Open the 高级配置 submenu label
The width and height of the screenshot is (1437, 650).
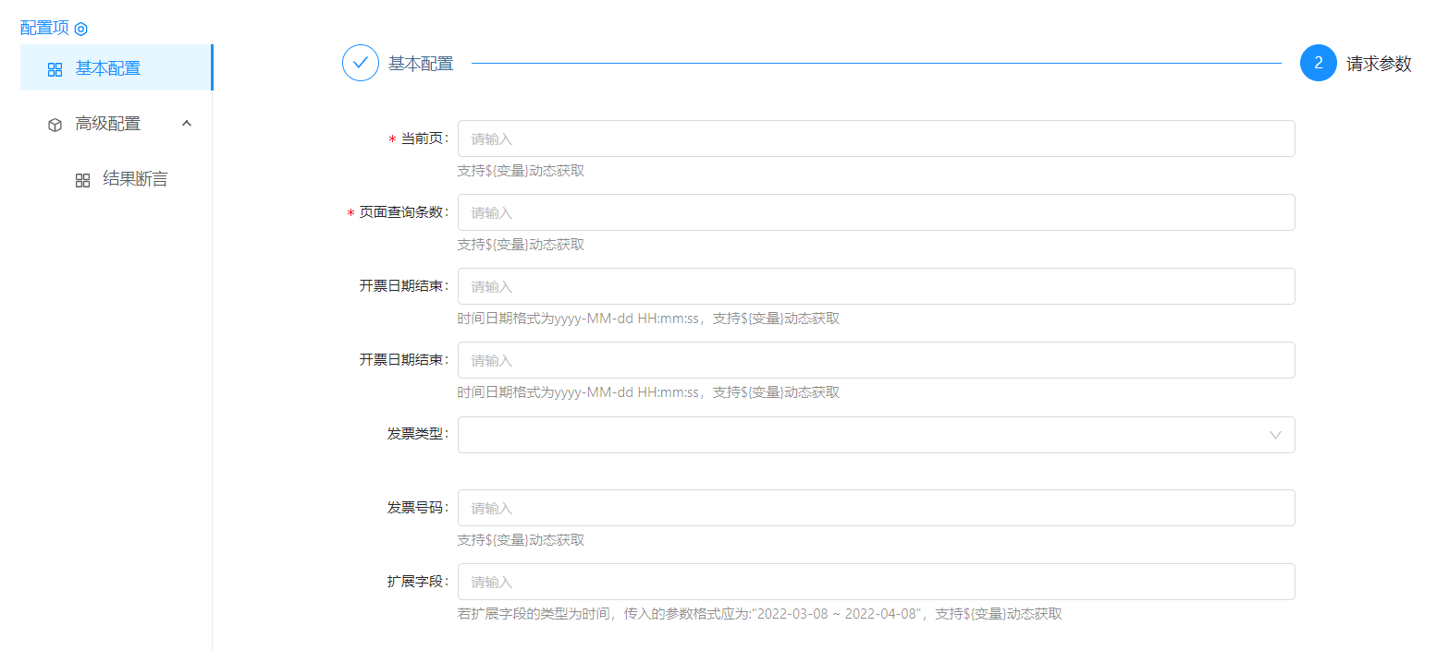point(107,124)
